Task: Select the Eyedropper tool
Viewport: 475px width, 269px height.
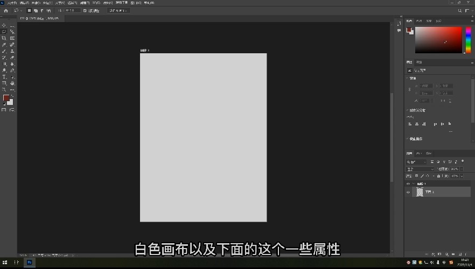Action: (x=4, y=45)
